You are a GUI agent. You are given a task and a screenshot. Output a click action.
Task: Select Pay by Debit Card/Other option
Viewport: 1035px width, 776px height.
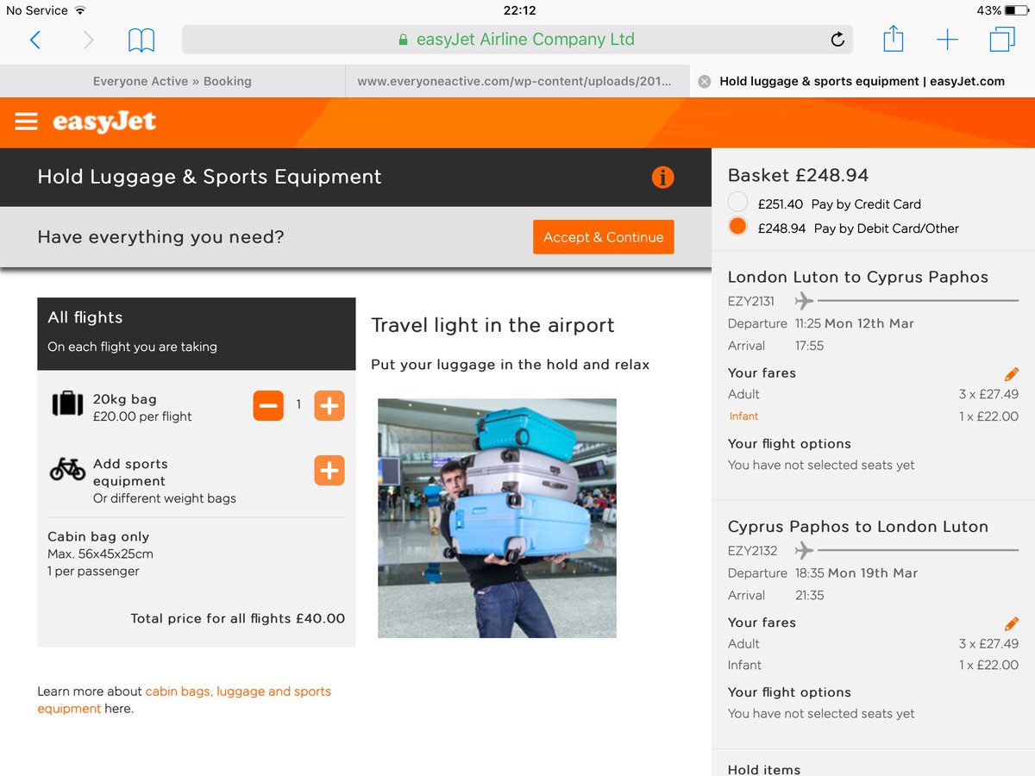(737, 227)
